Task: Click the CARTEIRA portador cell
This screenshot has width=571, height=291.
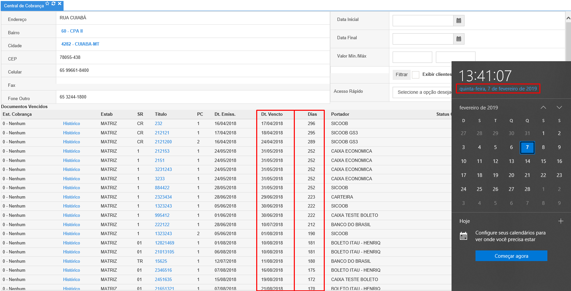Action: click(342, 197)
